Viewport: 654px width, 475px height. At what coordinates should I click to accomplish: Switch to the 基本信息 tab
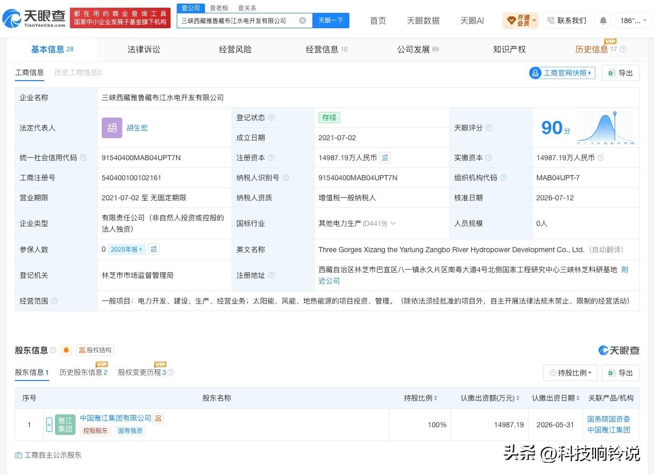point(52,49)
